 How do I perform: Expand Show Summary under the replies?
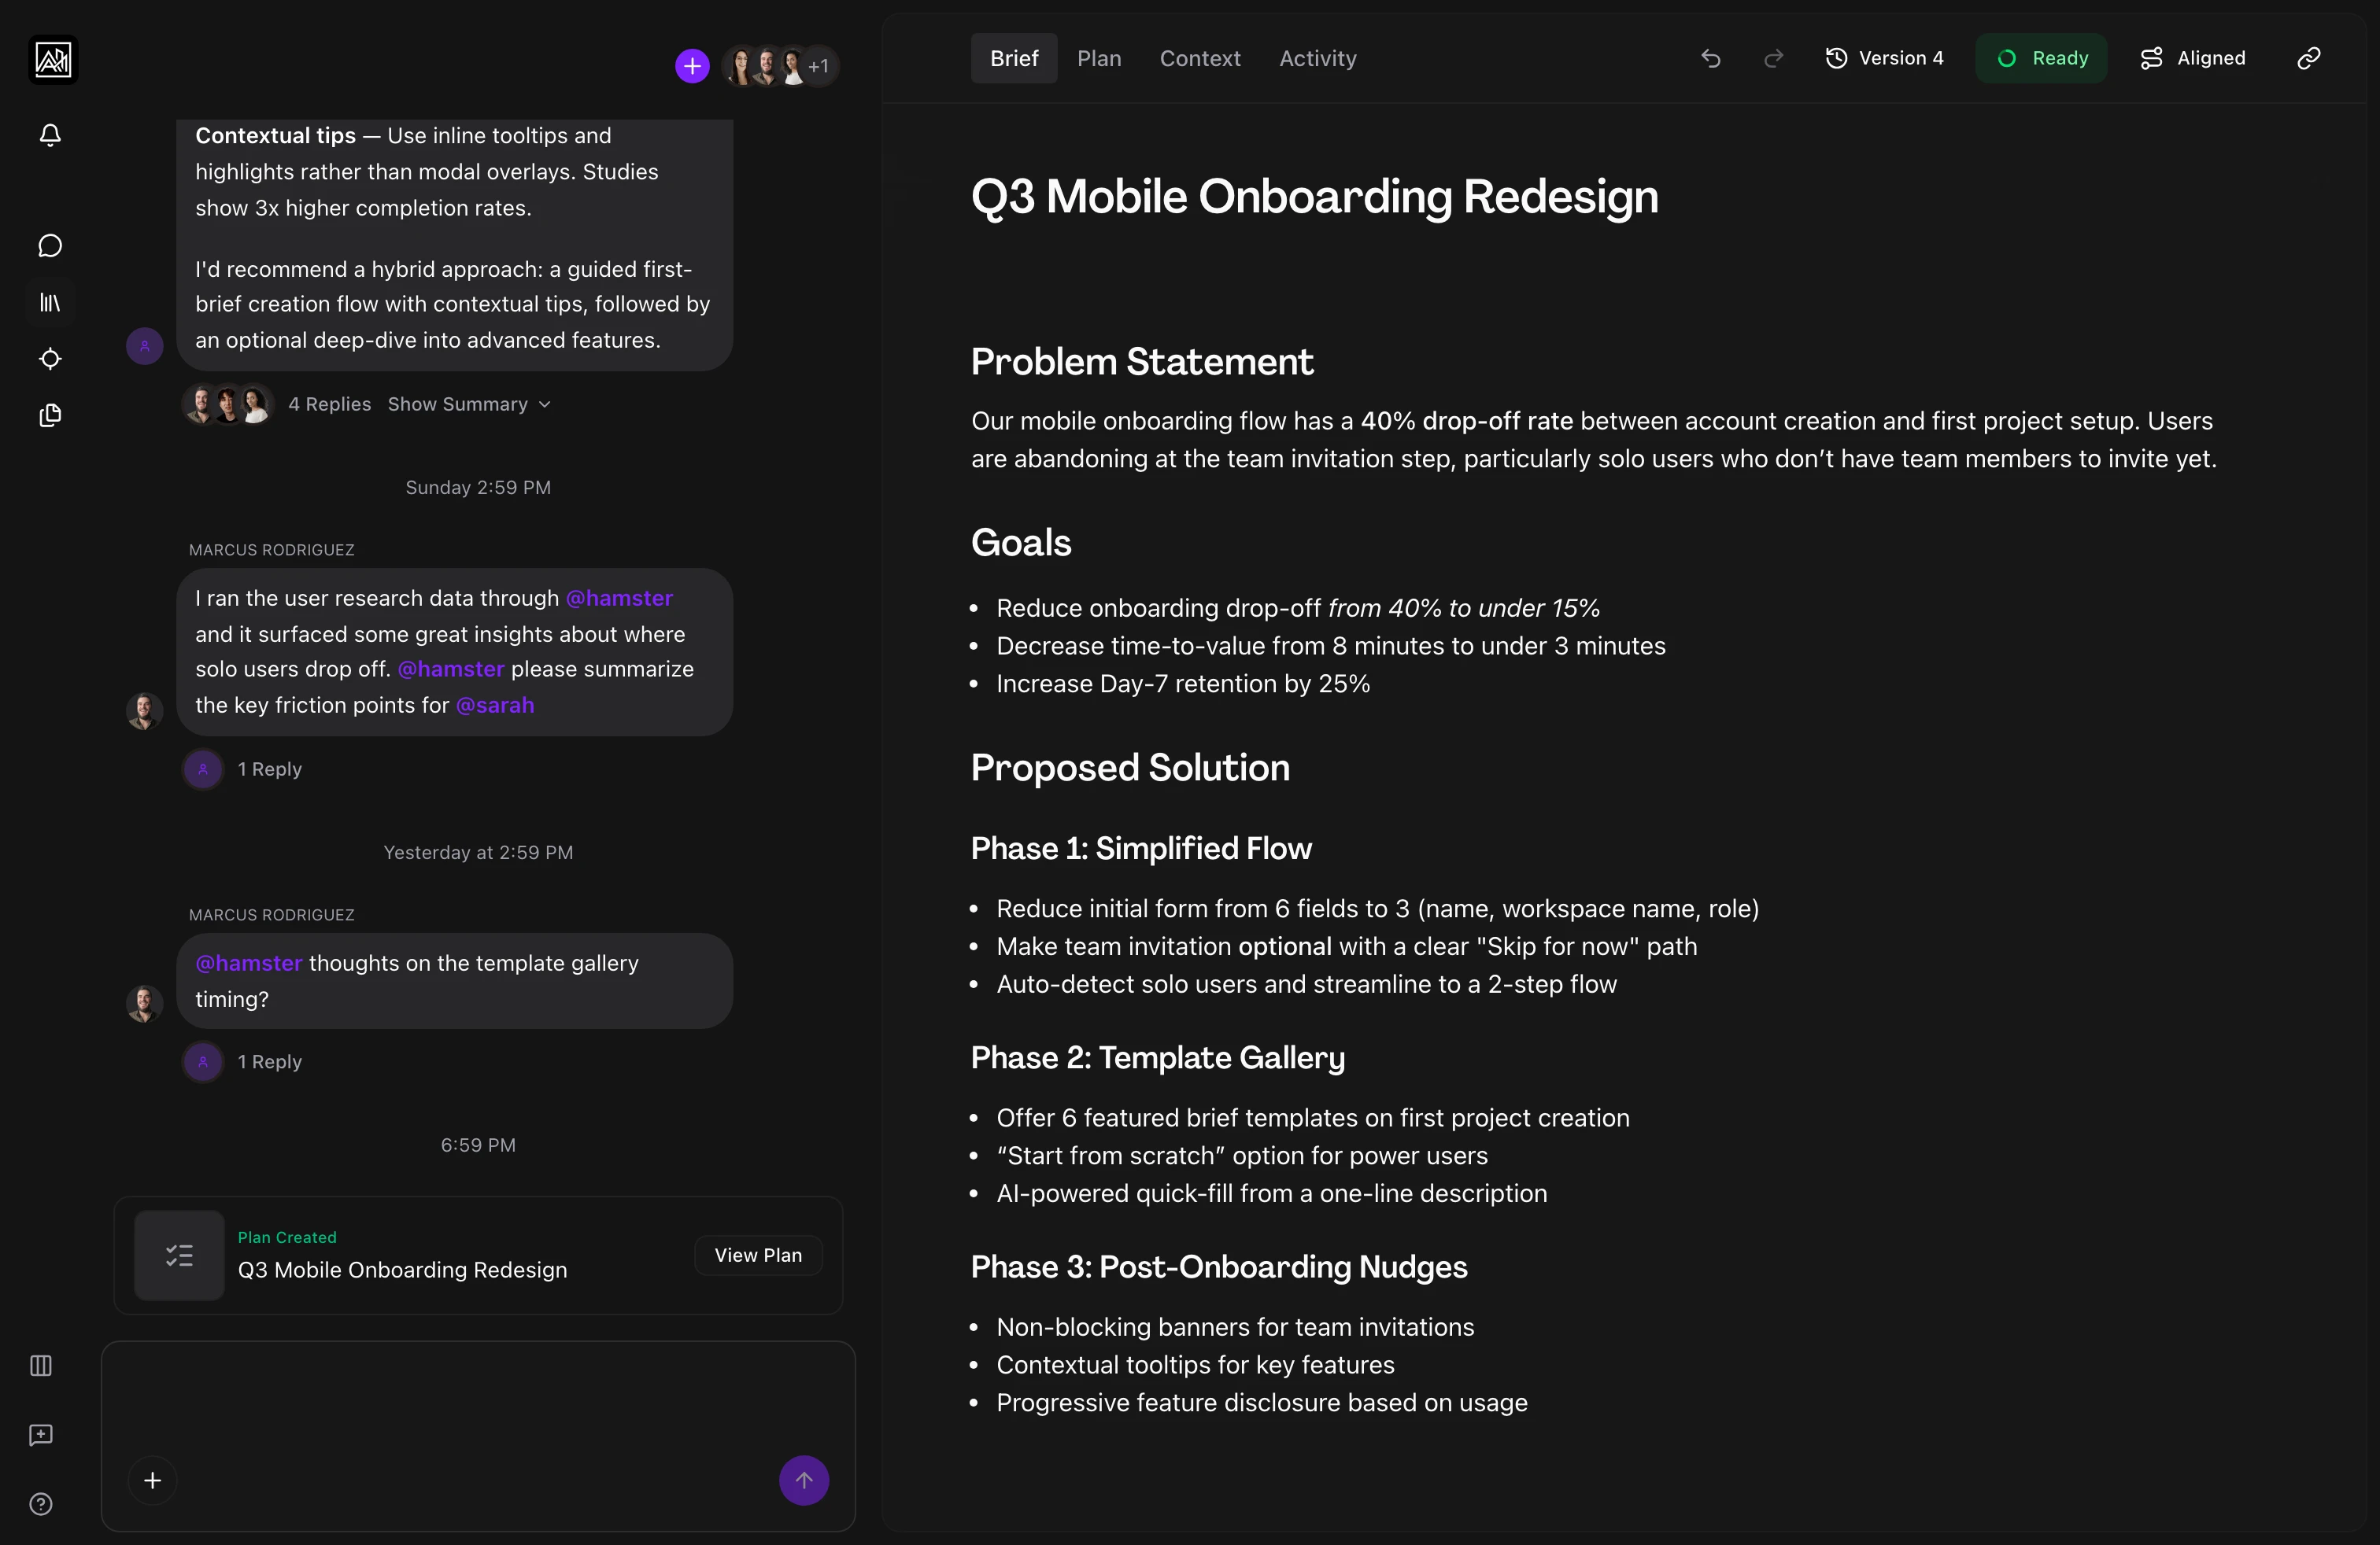[468, 404]
